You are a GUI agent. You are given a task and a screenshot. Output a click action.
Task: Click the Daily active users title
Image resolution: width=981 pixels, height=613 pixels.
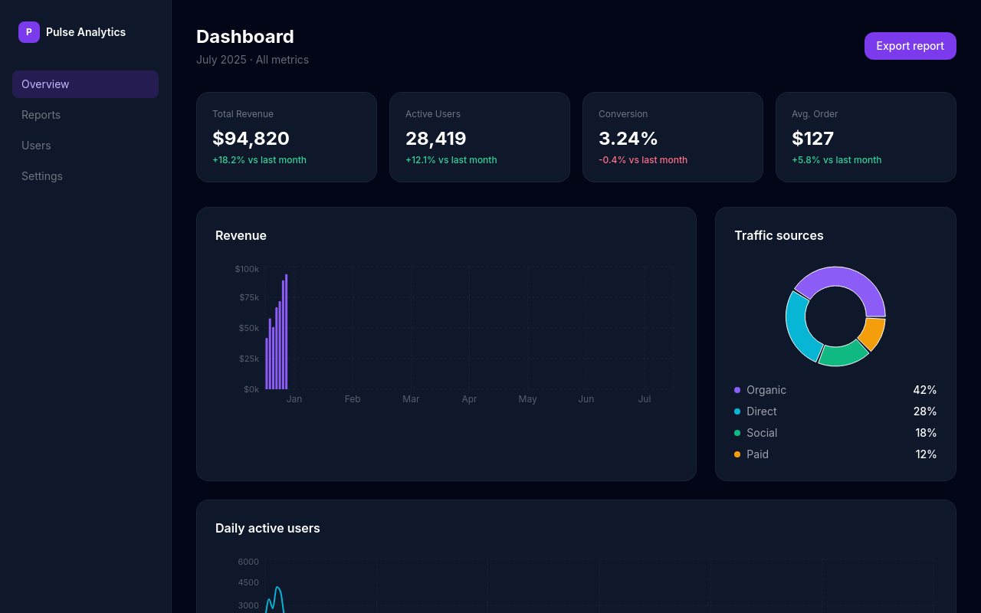click(x=267, y=528)
